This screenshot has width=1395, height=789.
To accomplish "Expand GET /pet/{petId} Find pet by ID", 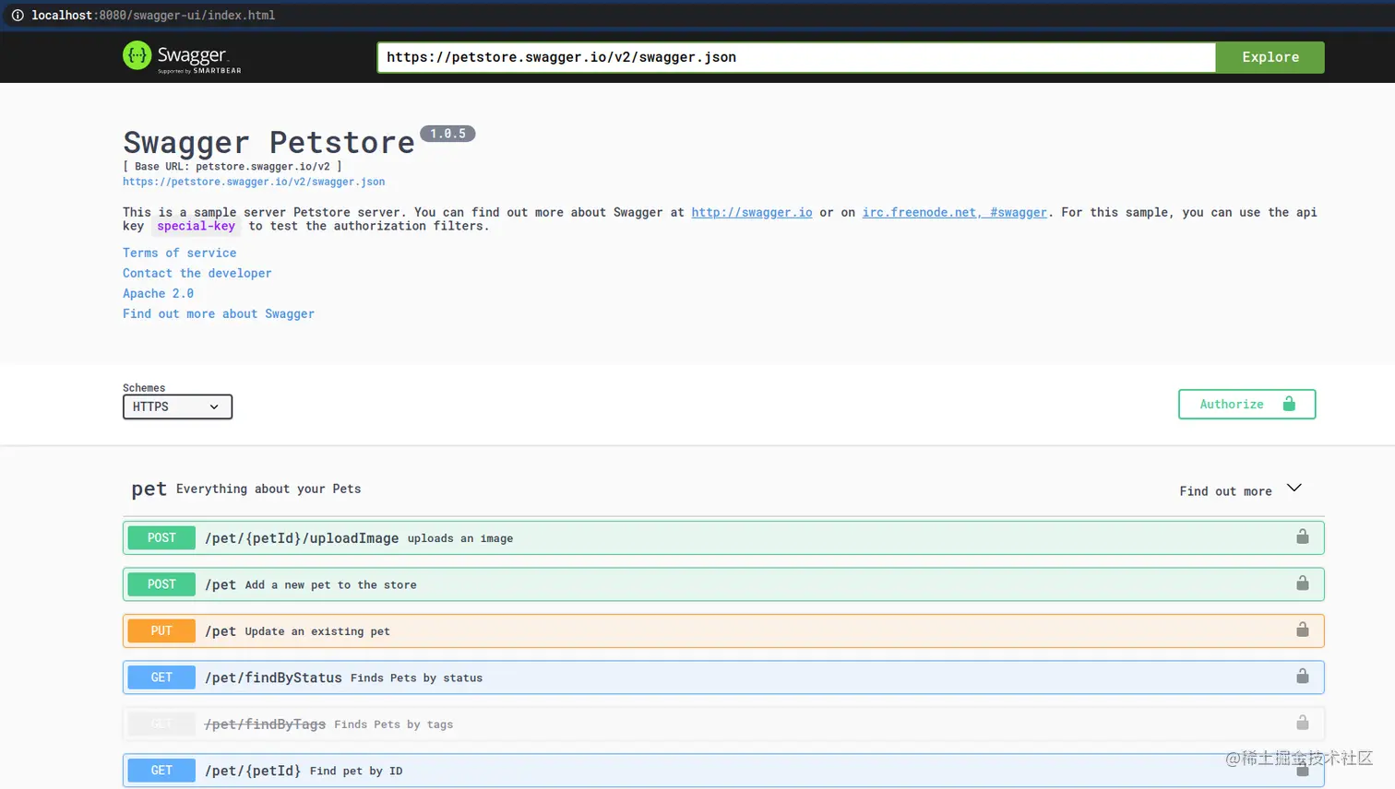I will coord(723,771).
